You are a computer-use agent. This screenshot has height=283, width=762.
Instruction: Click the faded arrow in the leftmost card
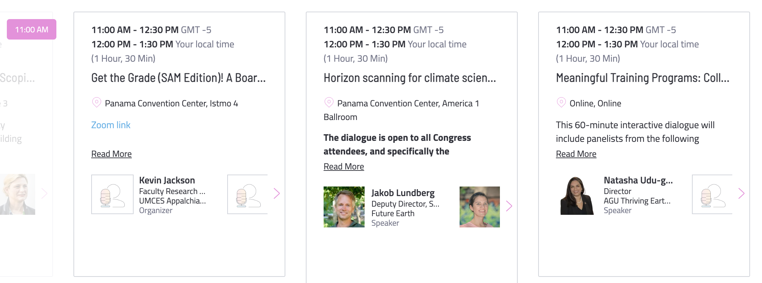(x=44, y=194)
